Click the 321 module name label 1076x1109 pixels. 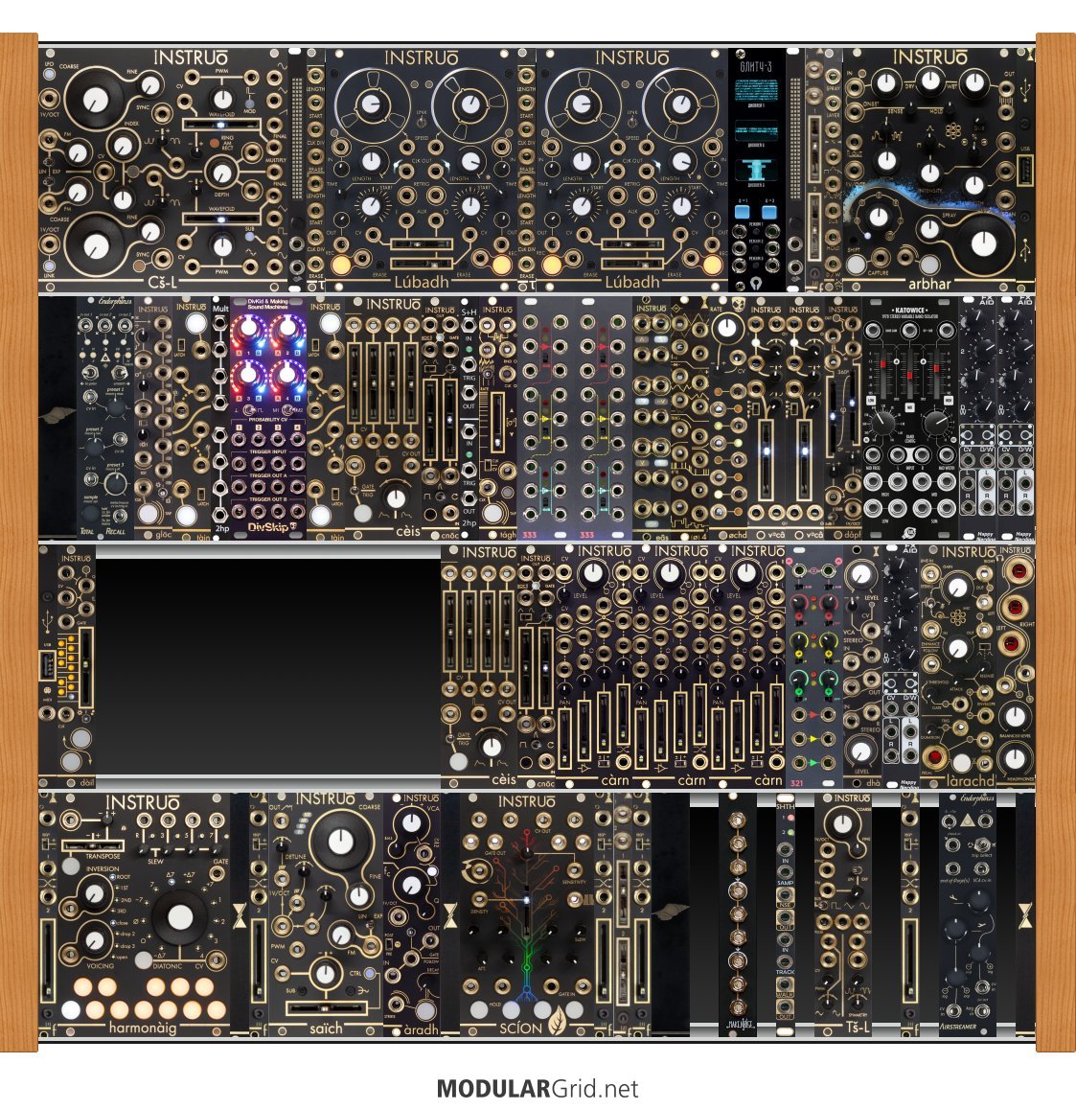[797, 783]
